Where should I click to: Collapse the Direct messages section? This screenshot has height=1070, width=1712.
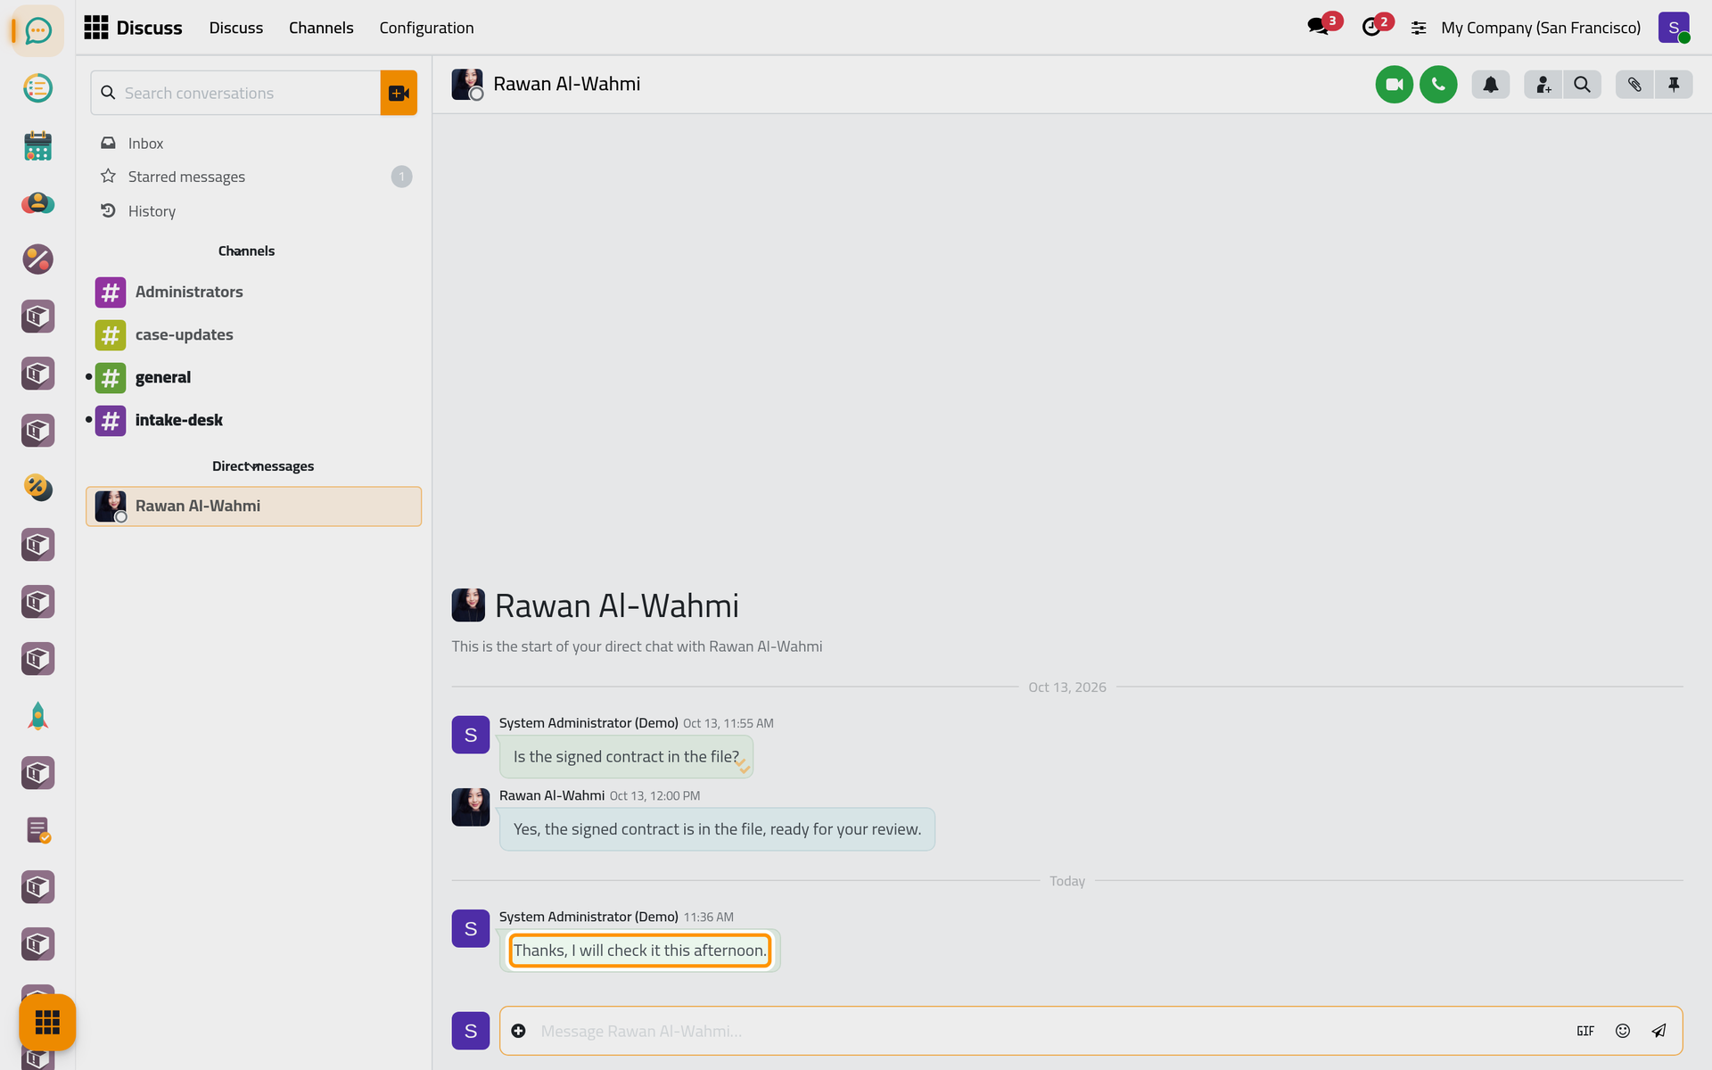point(262,466)
